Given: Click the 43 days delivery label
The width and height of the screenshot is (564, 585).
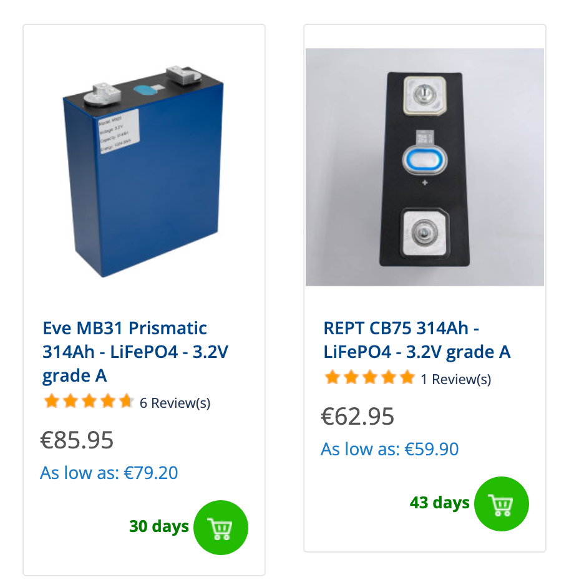Looking at the screenshot, I should (440, 503).
